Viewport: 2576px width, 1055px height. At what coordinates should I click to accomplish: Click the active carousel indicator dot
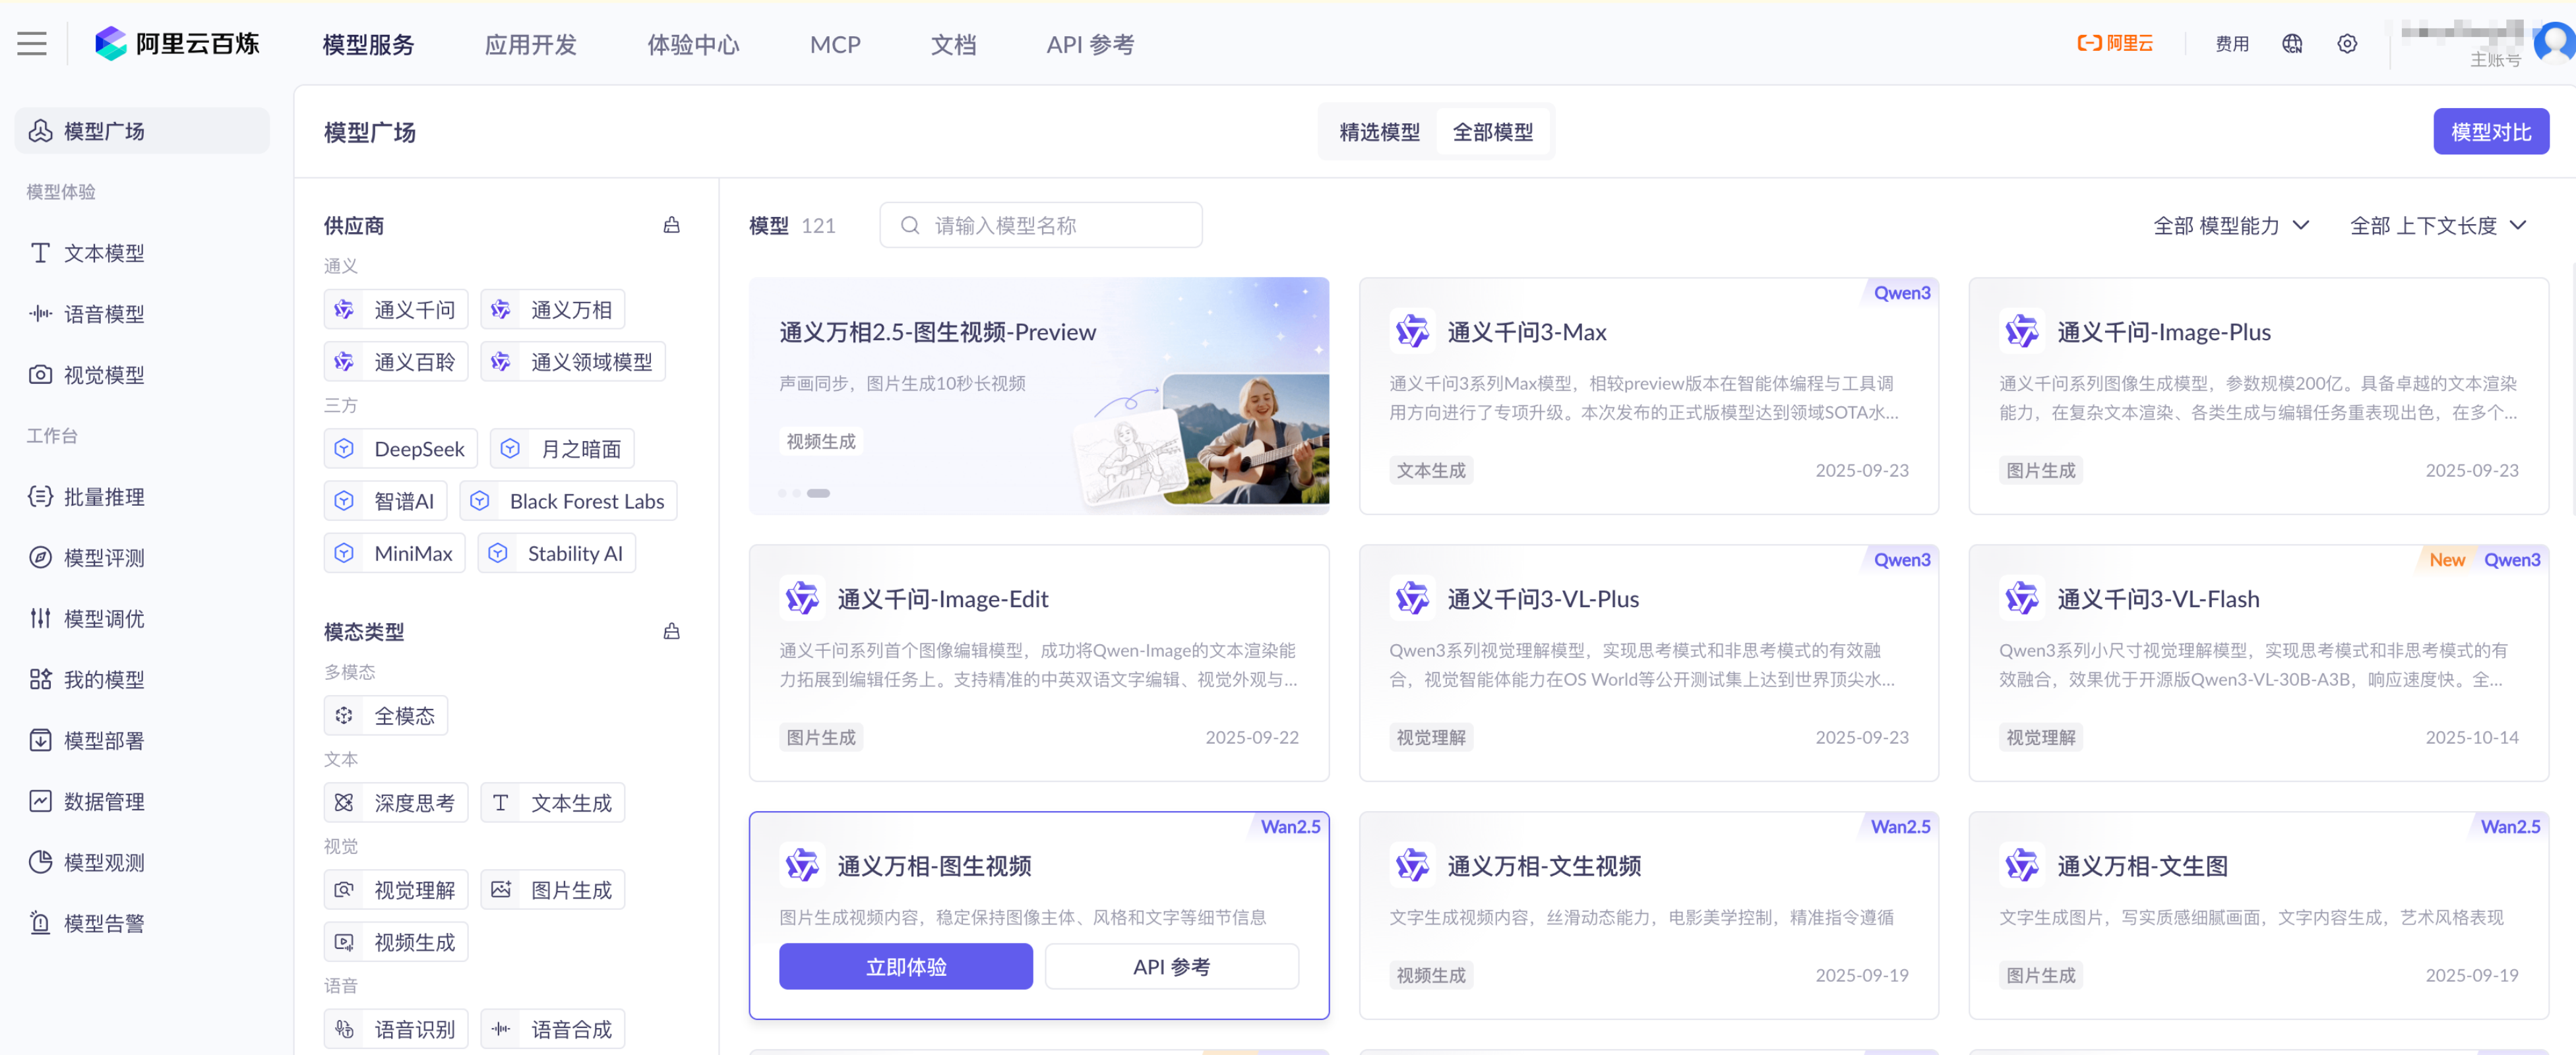(x=818, y=493)
